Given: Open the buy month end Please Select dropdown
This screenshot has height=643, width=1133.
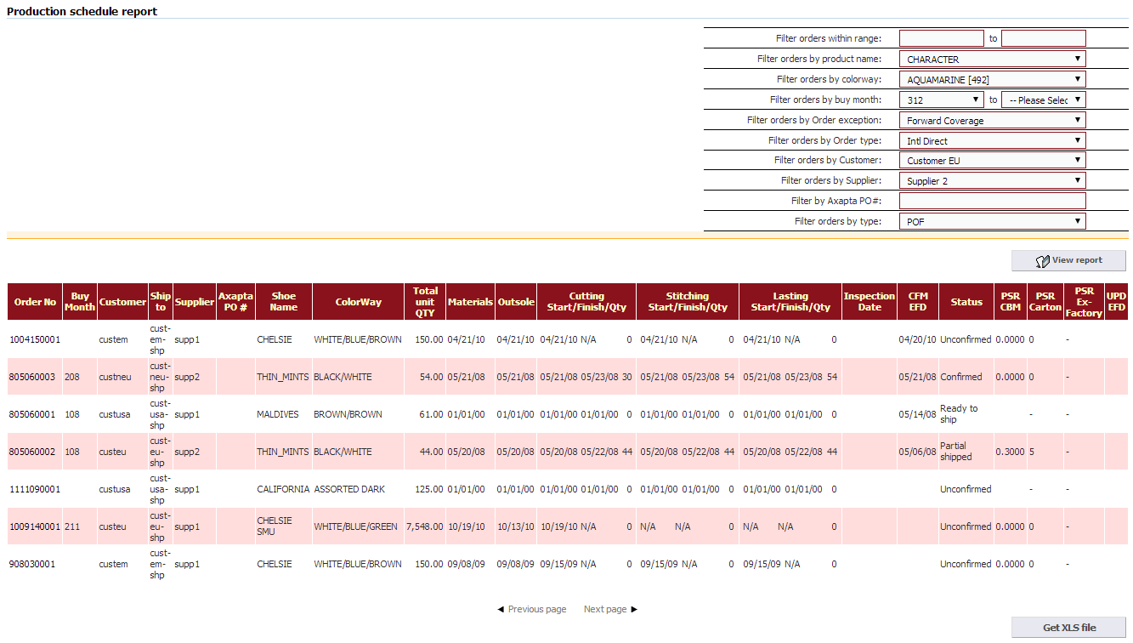Looking at the screenshot, I should (1044, 100).
